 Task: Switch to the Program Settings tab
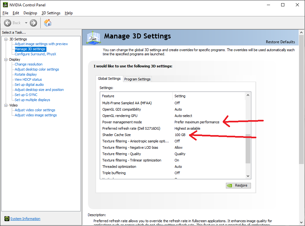click(x=137, y=79)
